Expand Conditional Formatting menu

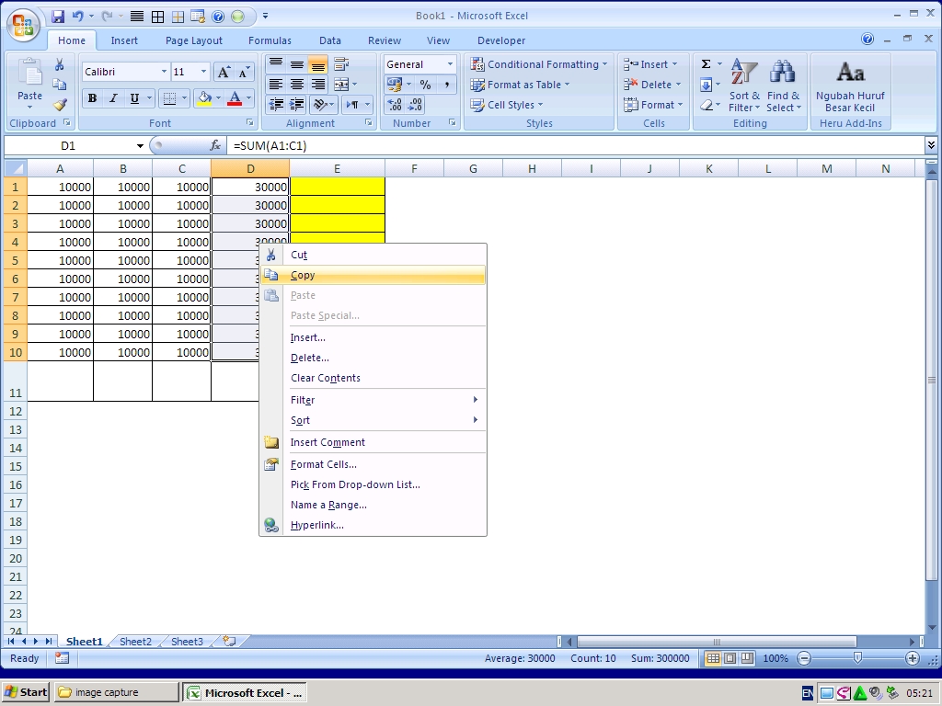[539, 64]
